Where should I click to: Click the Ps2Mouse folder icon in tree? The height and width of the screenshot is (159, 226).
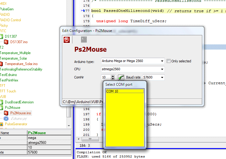point(1,108)
